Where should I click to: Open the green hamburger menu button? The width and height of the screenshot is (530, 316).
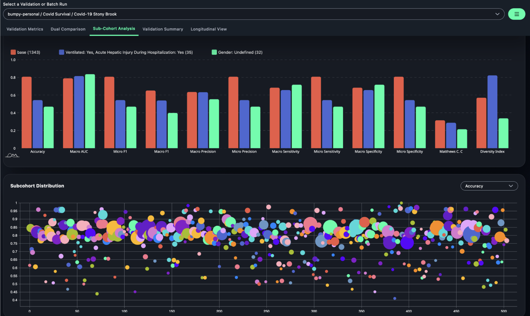tap(516, 14)
